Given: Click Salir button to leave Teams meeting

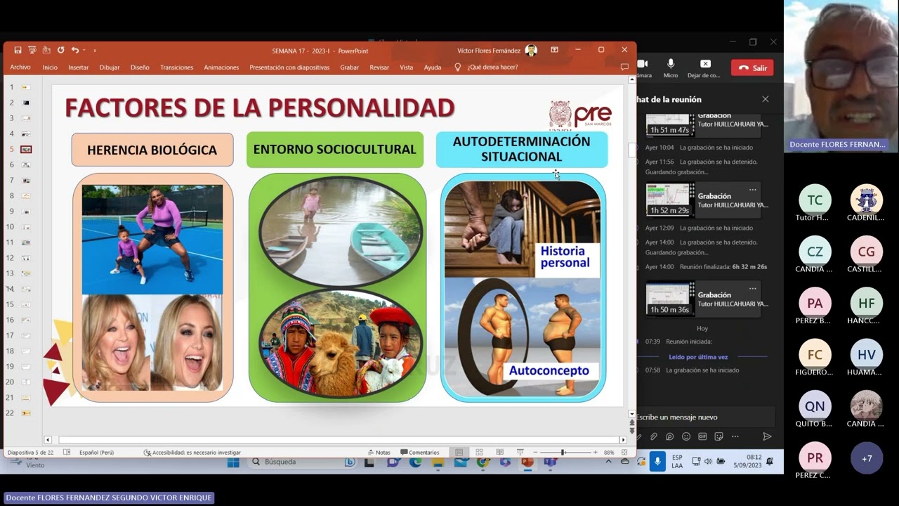Looking at the screenshot, I should pos(752,68).
